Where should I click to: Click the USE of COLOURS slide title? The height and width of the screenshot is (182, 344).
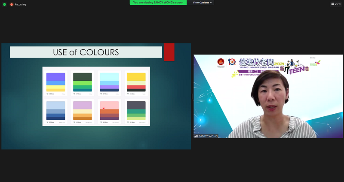click(x=86, y=52)
